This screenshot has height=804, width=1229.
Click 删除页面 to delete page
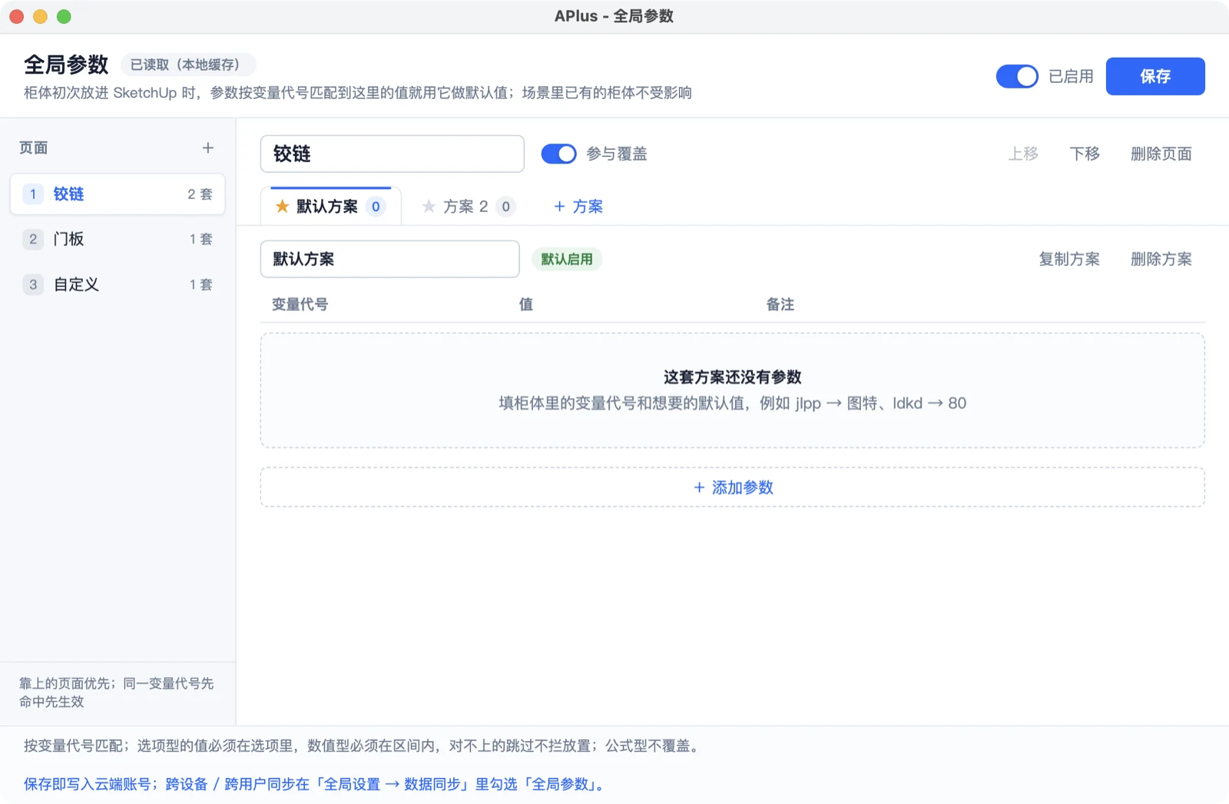[x=1161, y=154]
